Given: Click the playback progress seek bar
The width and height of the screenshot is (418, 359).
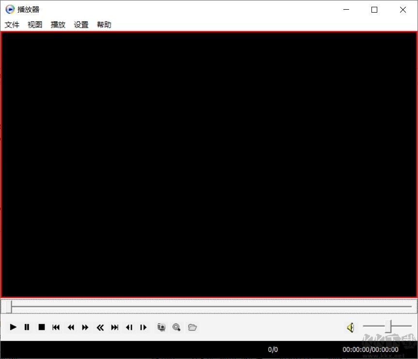Looking at the screenshot, I should (209, 306).
